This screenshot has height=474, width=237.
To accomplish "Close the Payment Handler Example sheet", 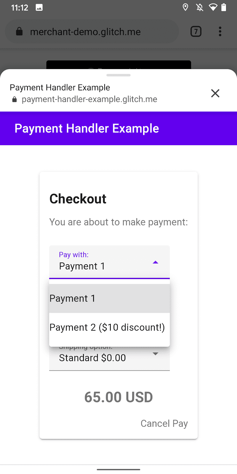I will point(215,93).
